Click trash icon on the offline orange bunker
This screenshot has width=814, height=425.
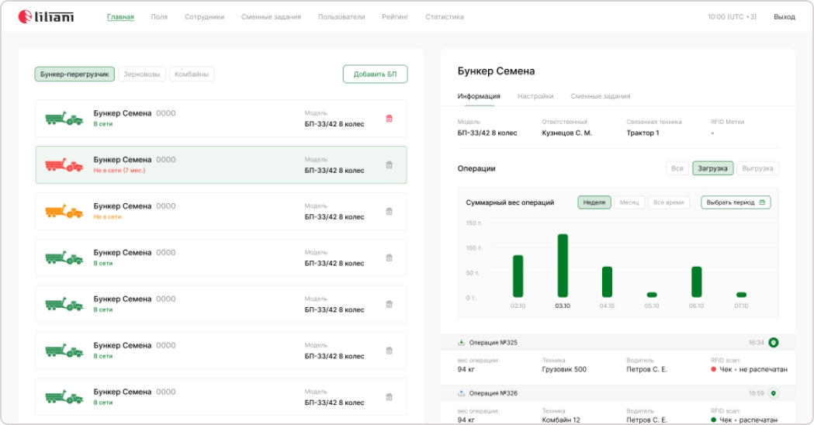[x=389, y=211]
